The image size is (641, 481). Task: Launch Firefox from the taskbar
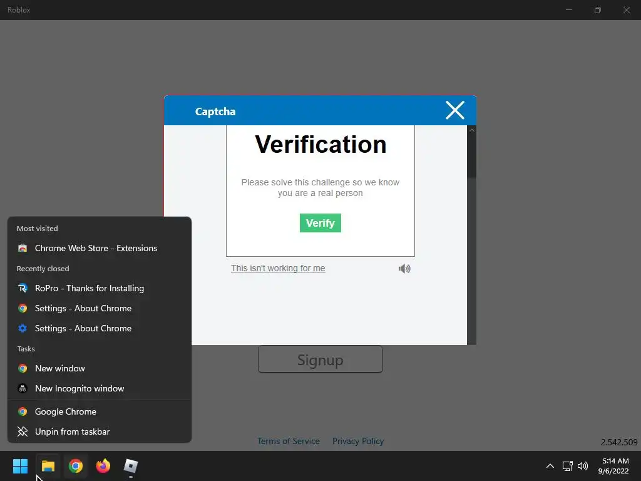103,466
